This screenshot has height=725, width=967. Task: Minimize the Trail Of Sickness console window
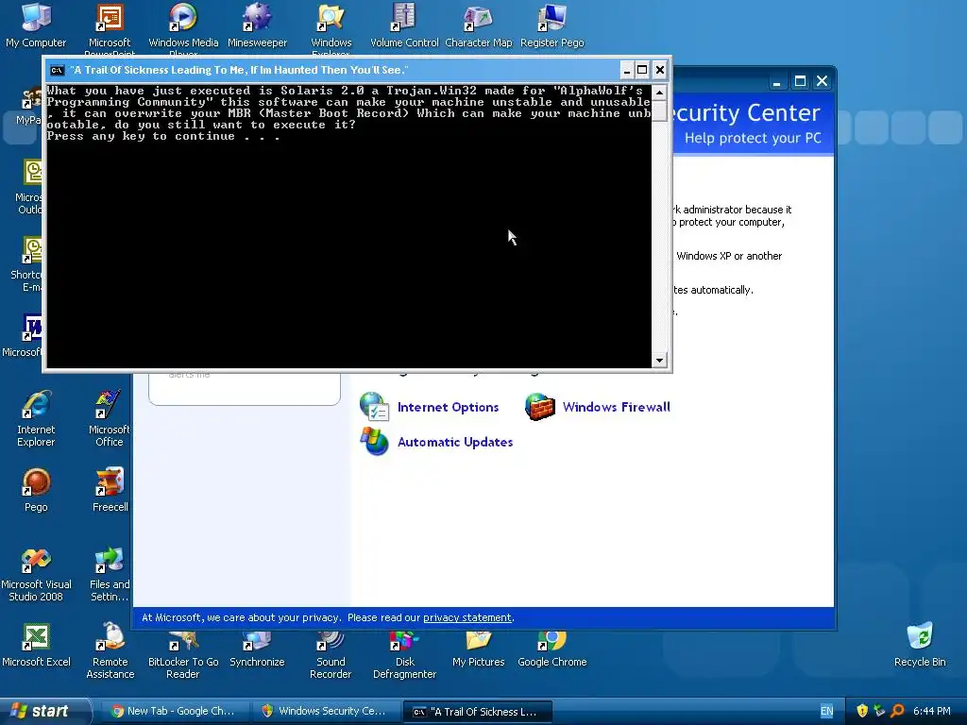626,70
